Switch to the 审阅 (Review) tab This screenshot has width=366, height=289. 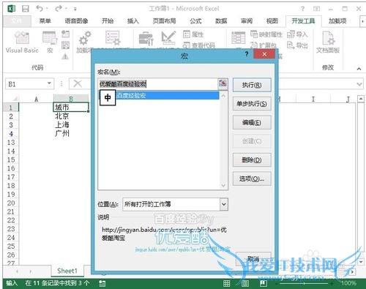247,21
